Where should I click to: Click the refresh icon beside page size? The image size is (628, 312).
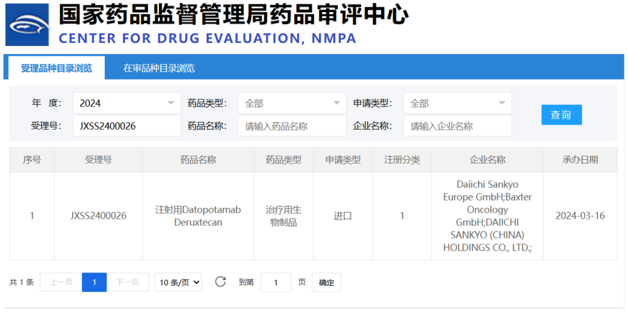coord(220,282)
